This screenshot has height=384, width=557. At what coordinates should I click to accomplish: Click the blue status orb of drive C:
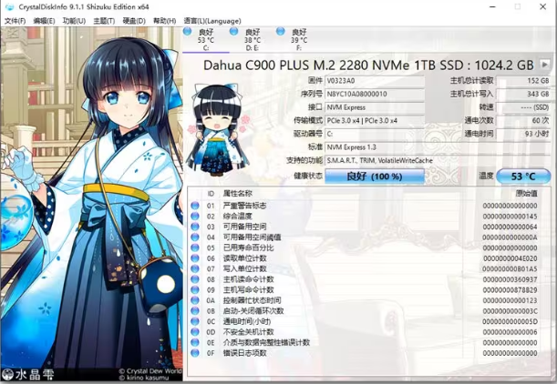(188, 31)
